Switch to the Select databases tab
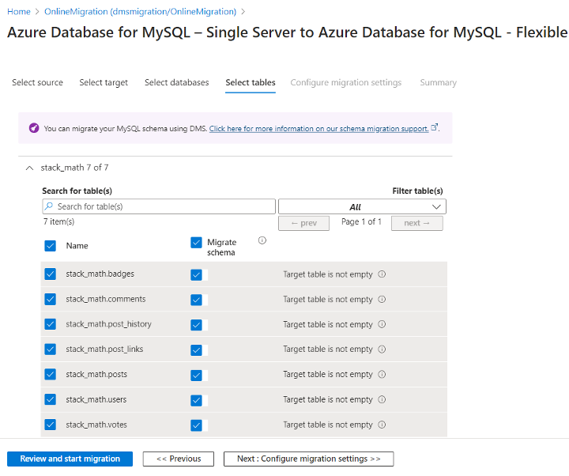 point(176,82)
